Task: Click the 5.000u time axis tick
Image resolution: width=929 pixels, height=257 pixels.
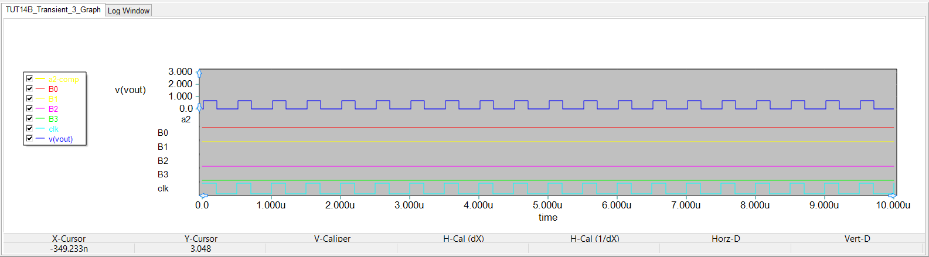Action: coord(547,205)
